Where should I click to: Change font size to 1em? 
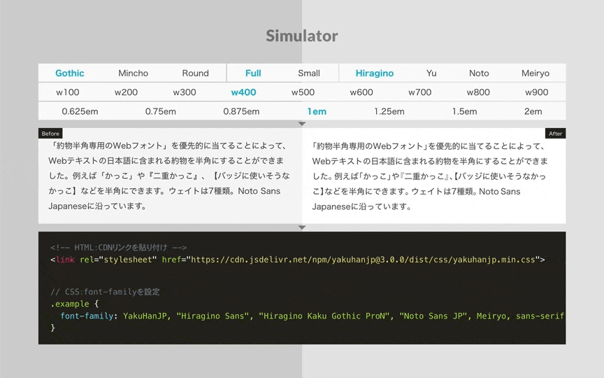(317, 111)
